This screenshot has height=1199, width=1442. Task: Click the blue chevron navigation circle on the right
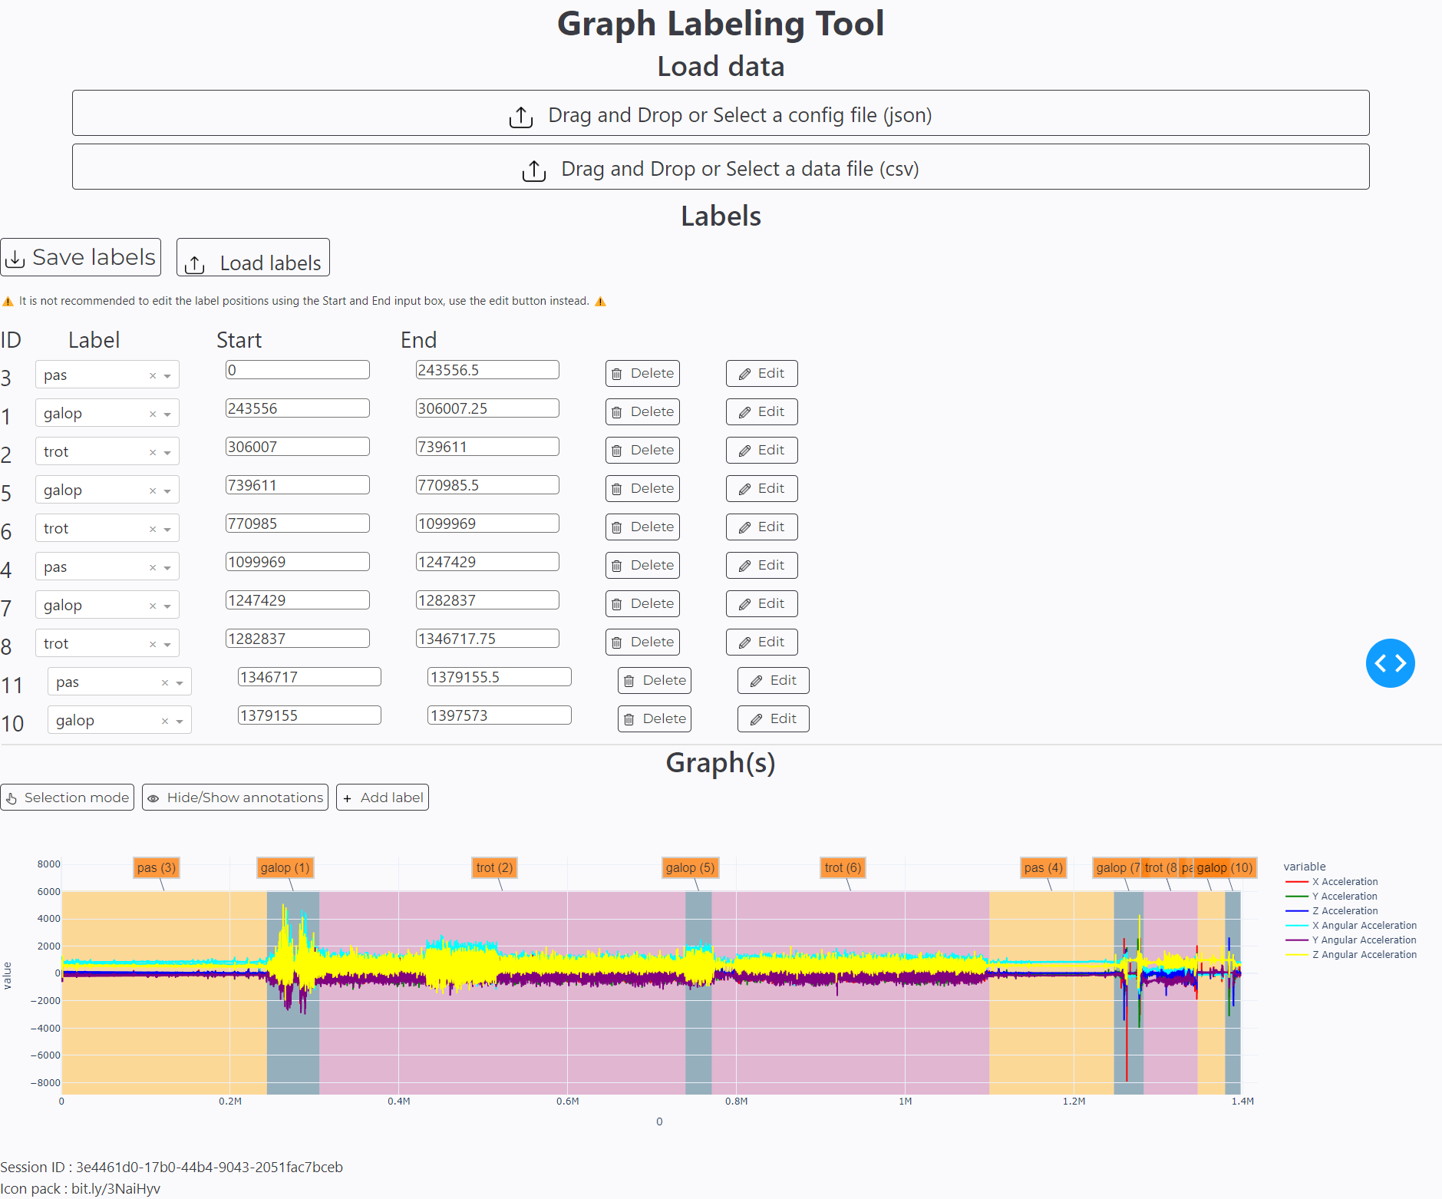[x=1391, y=662]
